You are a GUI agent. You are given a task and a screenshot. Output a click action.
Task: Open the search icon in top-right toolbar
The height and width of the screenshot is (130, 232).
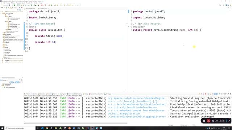pyautogui.click(x=220, y=5)
